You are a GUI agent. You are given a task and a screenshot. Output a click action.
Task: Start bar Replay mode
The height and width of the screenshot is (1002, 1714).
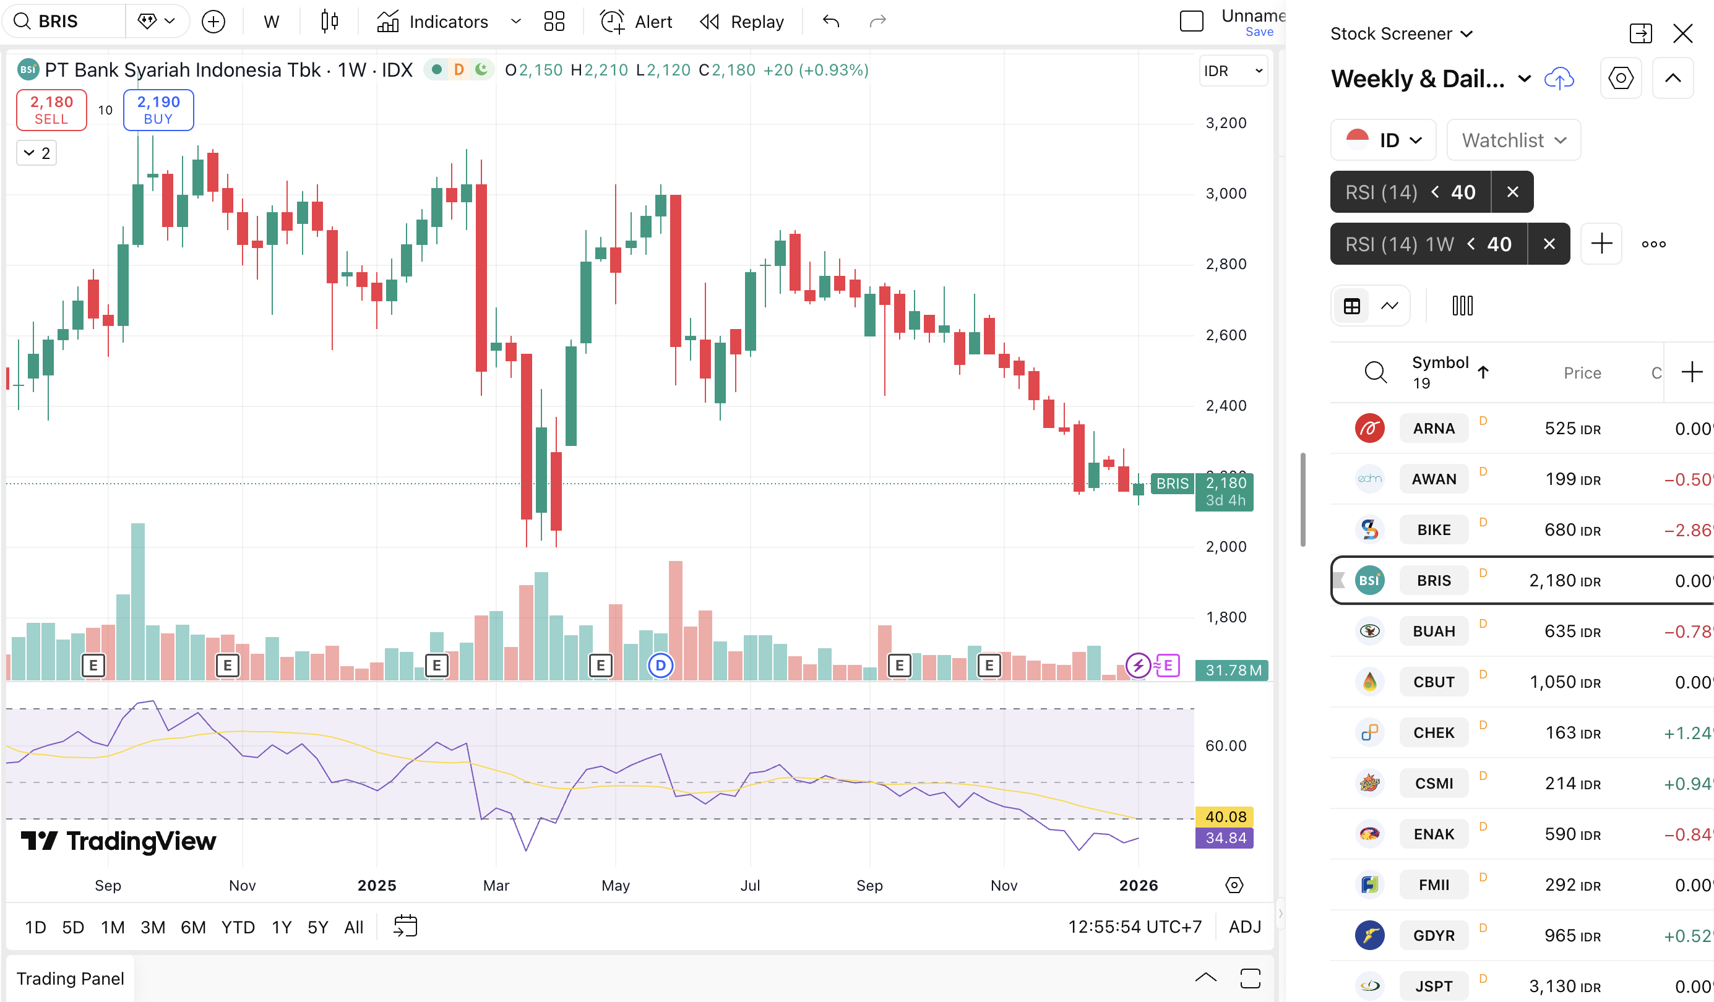(742, 22)
